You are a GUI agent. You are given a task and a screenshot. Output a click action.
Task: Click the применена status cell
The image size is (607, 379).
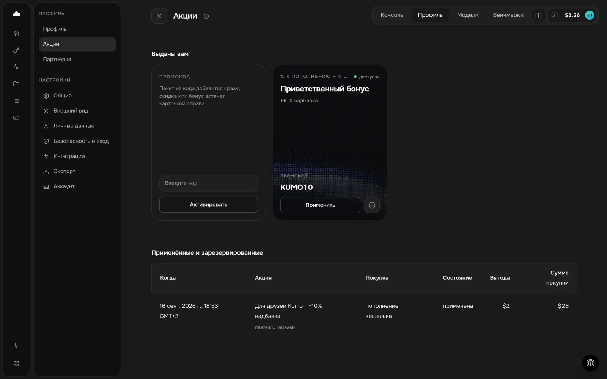click(458, 306)
